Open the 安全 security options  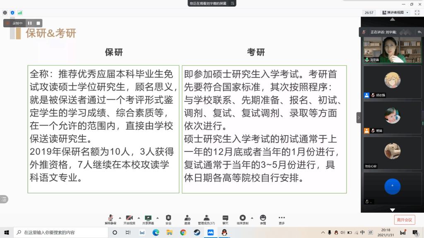(x=169, y=219)
